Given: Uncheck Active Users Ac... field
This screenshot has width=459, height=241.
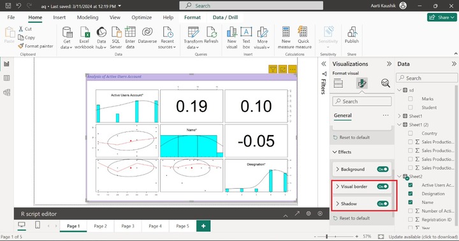Looking at the screenshot, I should pos(411,185).
